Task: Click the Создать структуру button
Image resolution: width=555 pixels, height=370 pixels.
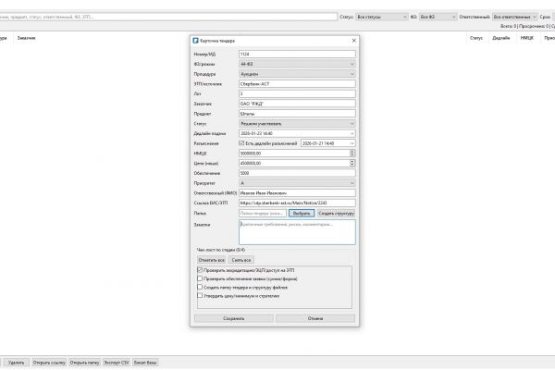Action: 336,213
